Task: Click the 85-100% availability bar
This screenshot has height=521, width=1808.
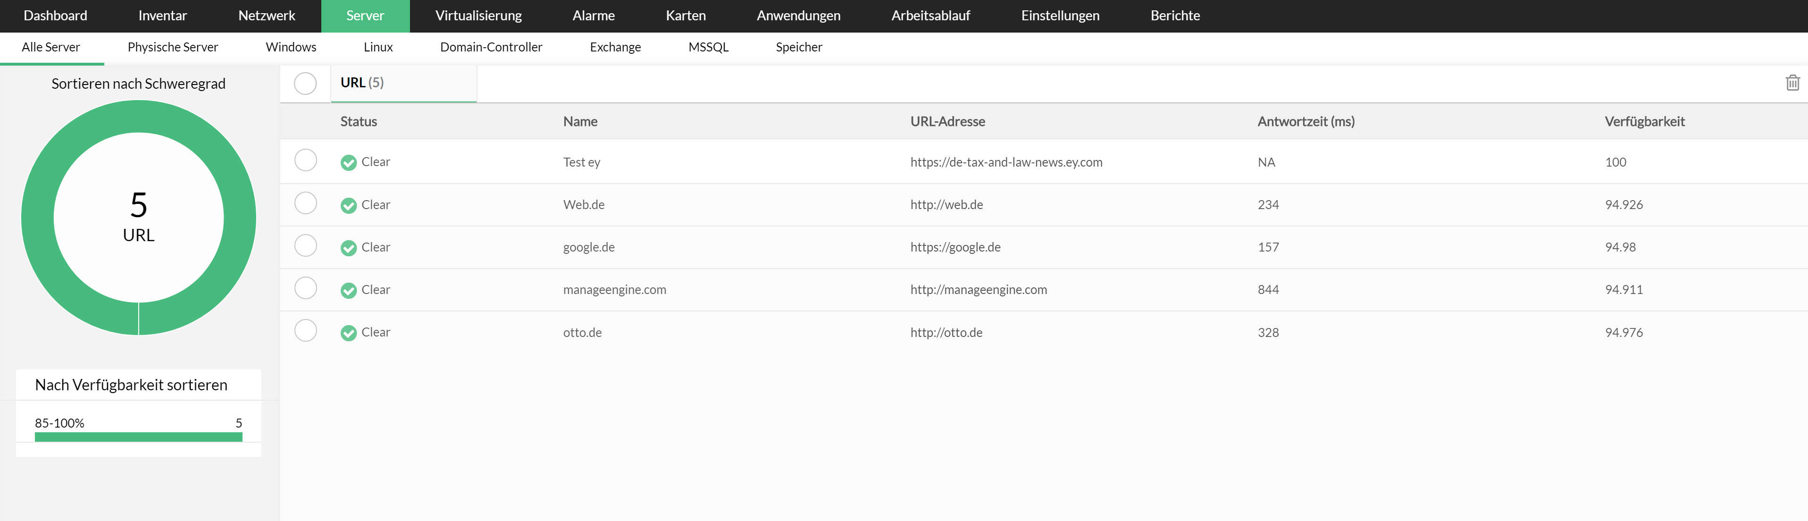Action: pyautogui.click(x=138, y=437)
